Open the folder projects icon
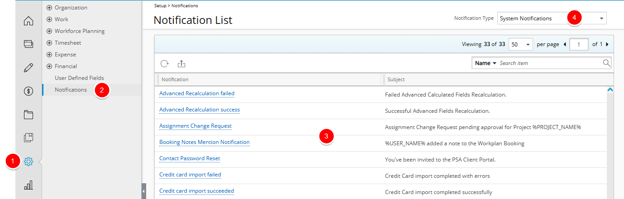The width and height of the screenshot is (624, 199). pyautogui.click(x=29, y=115)
